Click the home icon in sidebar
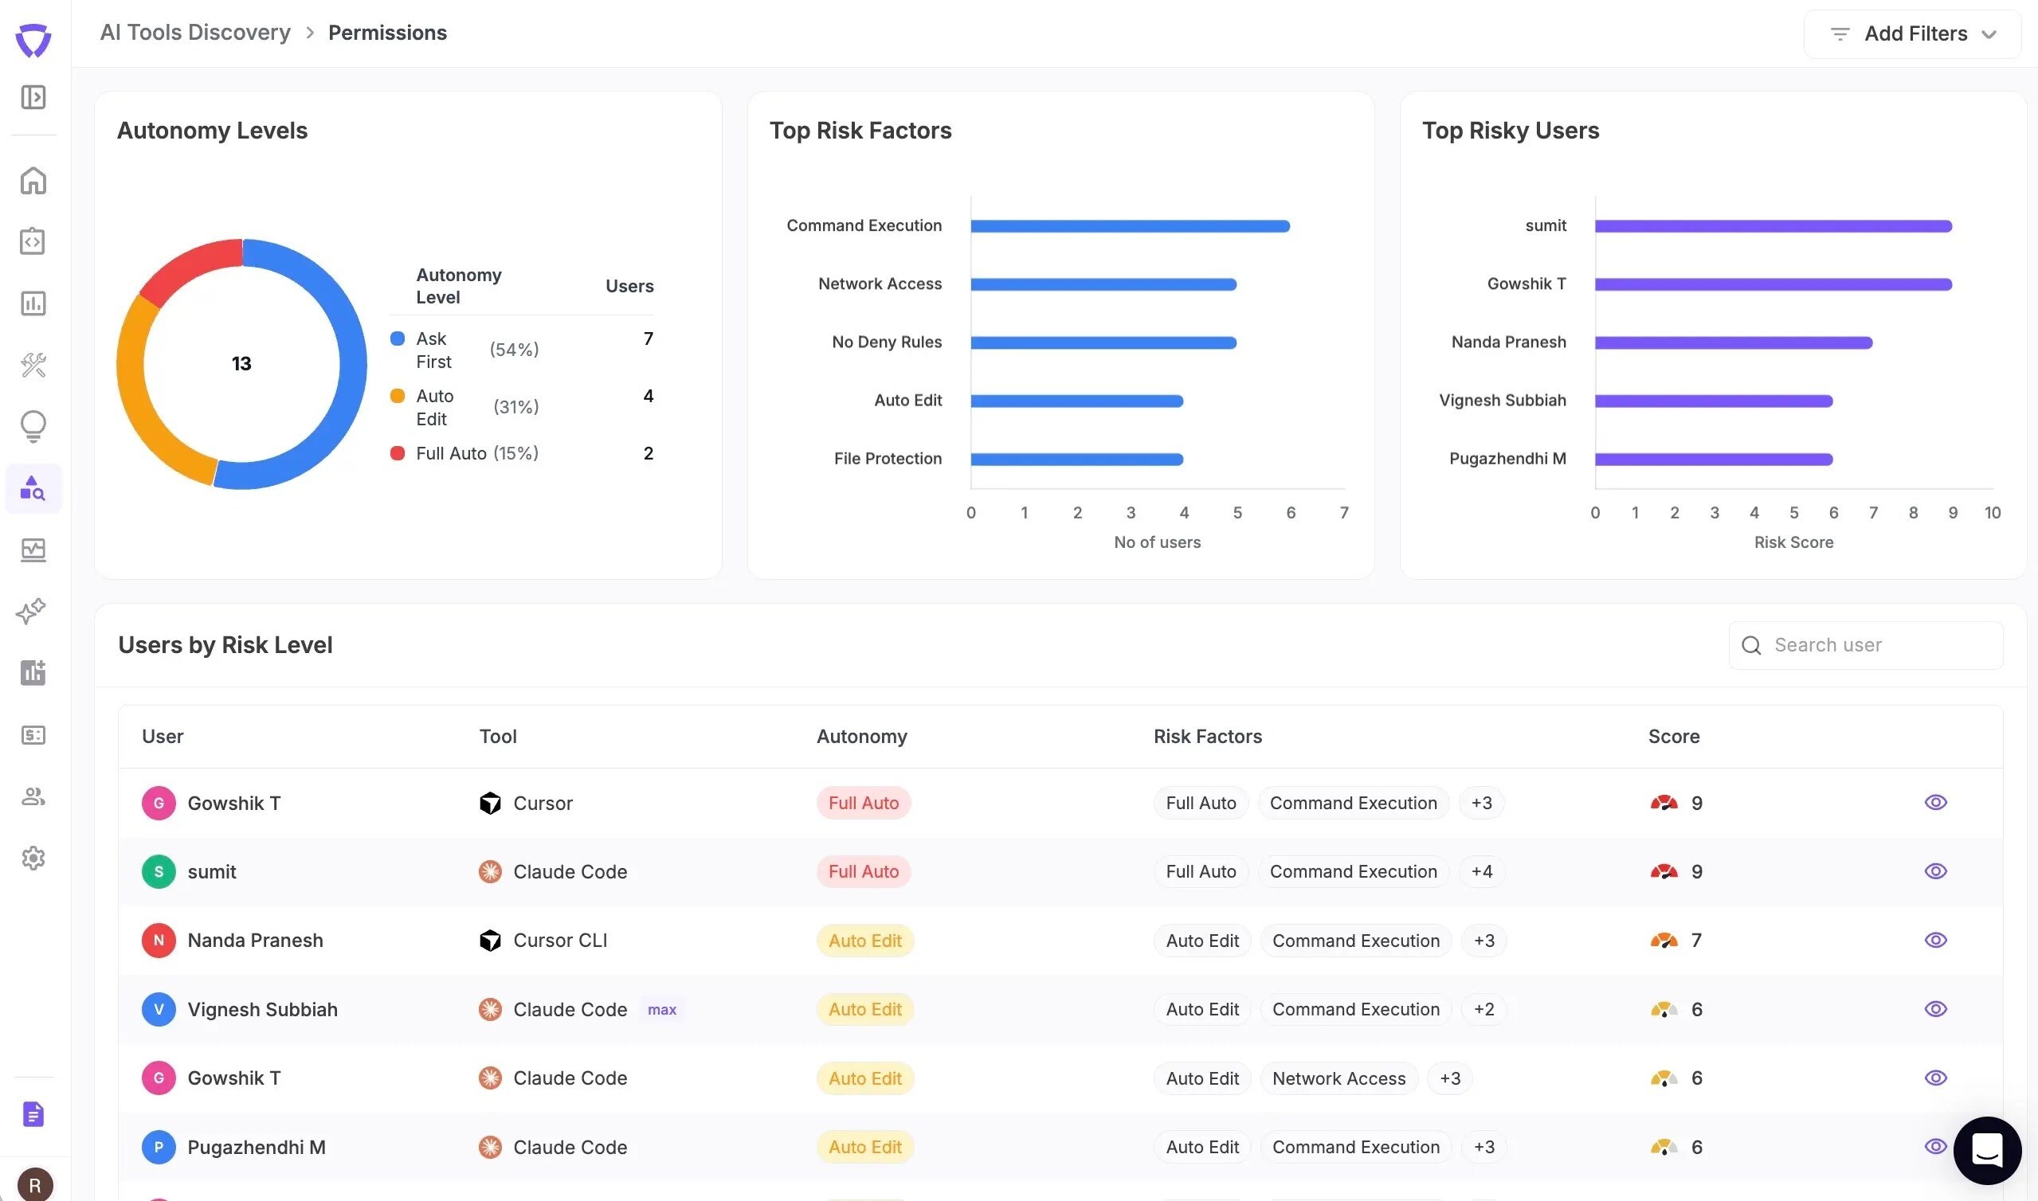Image resolution: width=2038 pixels, height=1201 pixels. 33,181
